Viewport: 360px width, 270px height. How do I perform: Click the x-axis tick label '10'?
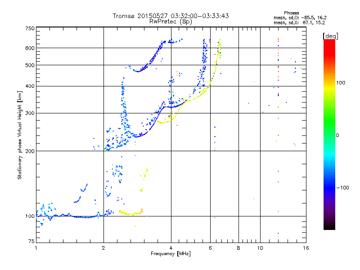(260, 248)
